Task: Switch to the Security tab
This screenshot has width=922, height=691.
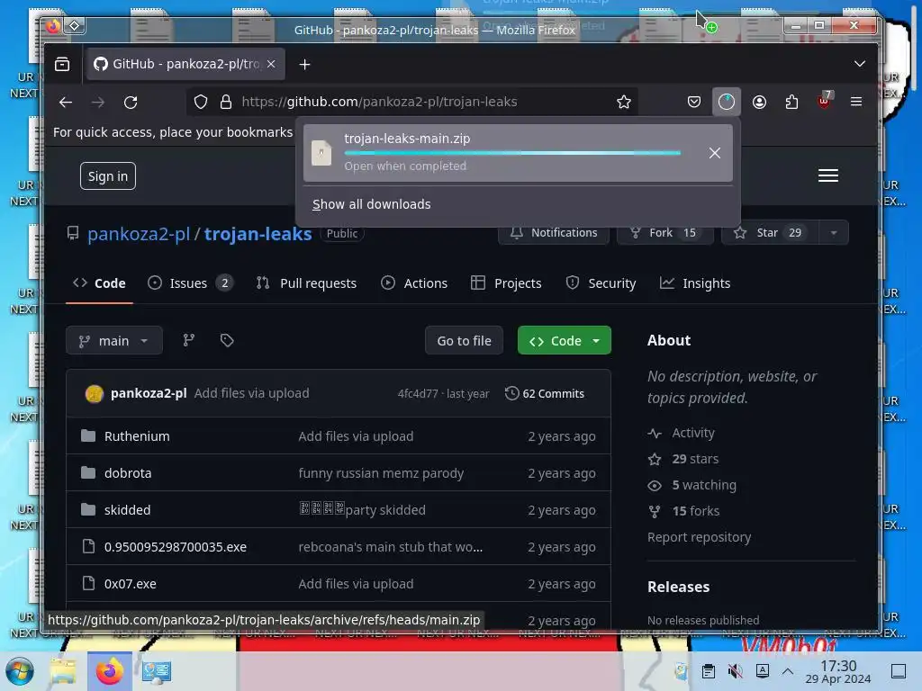Action: pyautogui.click(x=601, y=283)
